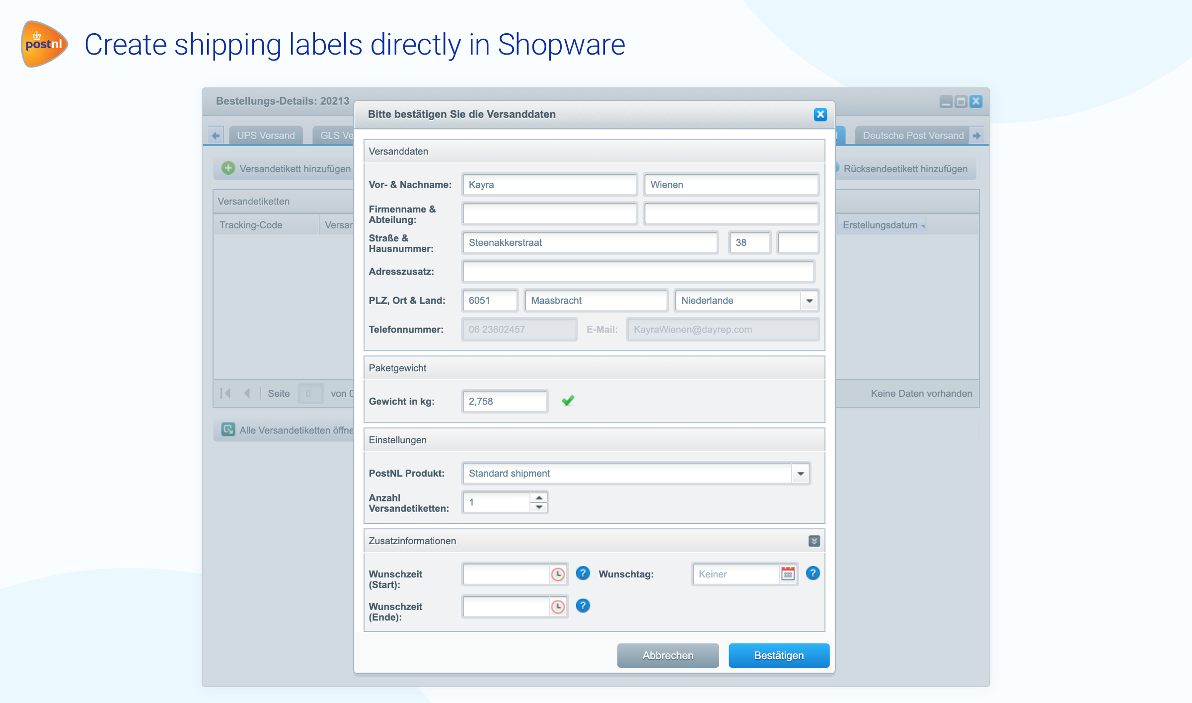Switch to the Deutsche Post Versand tab
Screen dimensions: 1192x703
913,136
